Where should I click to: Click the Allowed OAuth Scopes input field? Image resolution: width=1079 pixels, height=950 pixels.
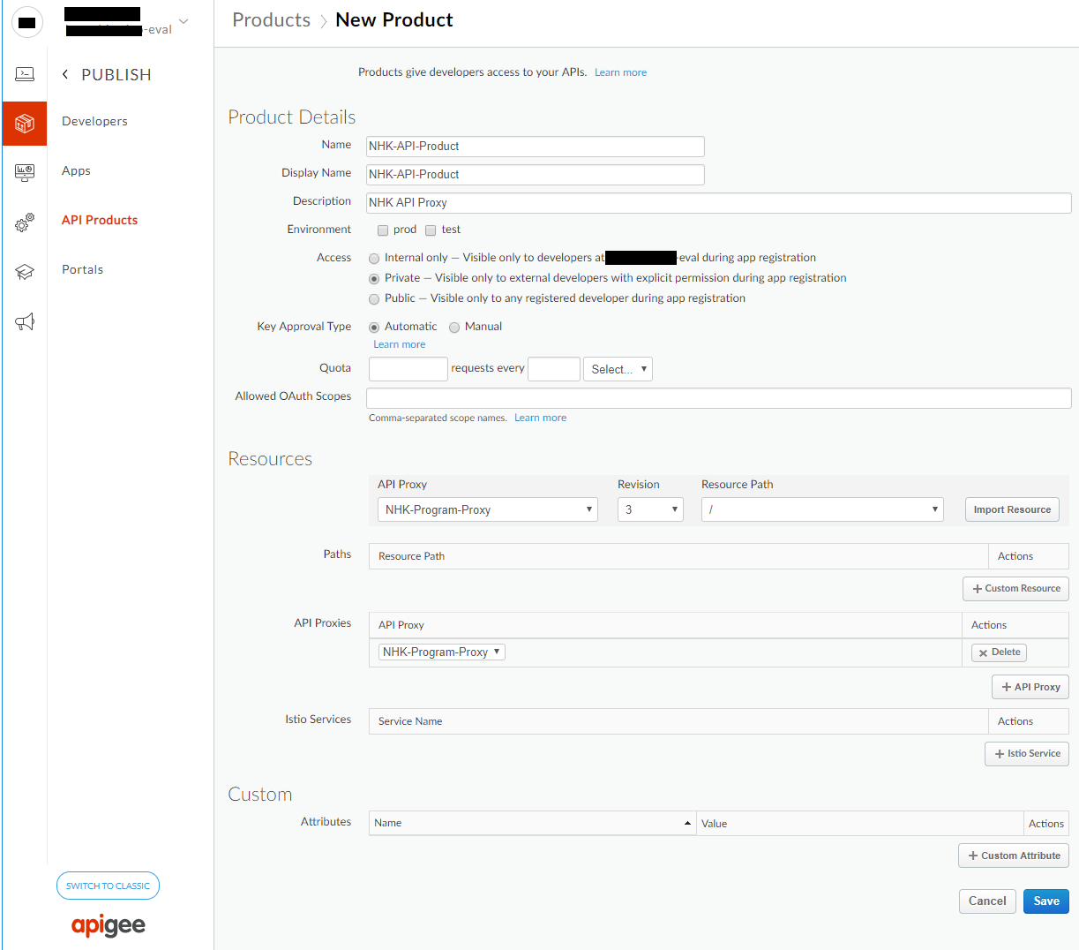[x=719, y=398]
